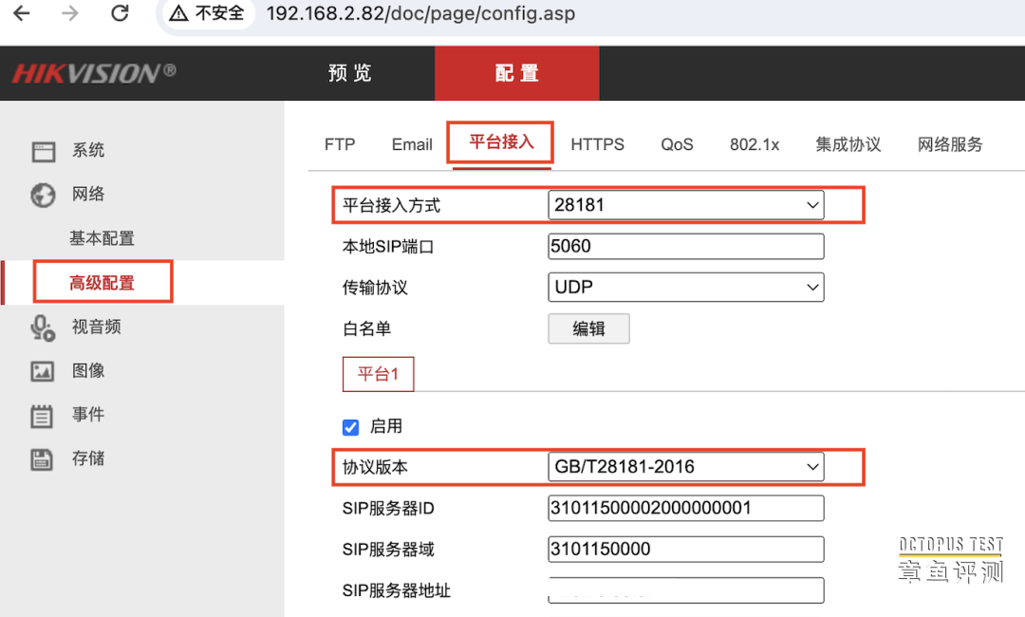Click the 不安全 security warning indicator
This screenshot has width=1025, height=617.
(207, 13)
